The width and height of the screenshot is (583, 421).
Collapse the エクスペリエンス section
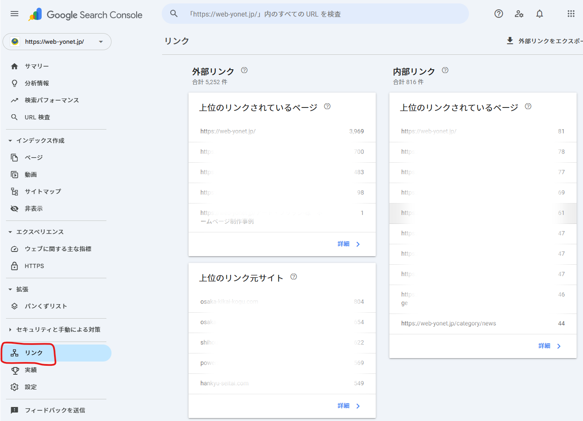pos(10,232)
